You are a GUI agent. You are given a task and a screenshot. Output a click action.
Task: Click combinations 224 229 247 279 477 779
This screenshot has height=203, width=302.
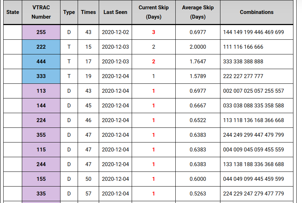[253, 193]
